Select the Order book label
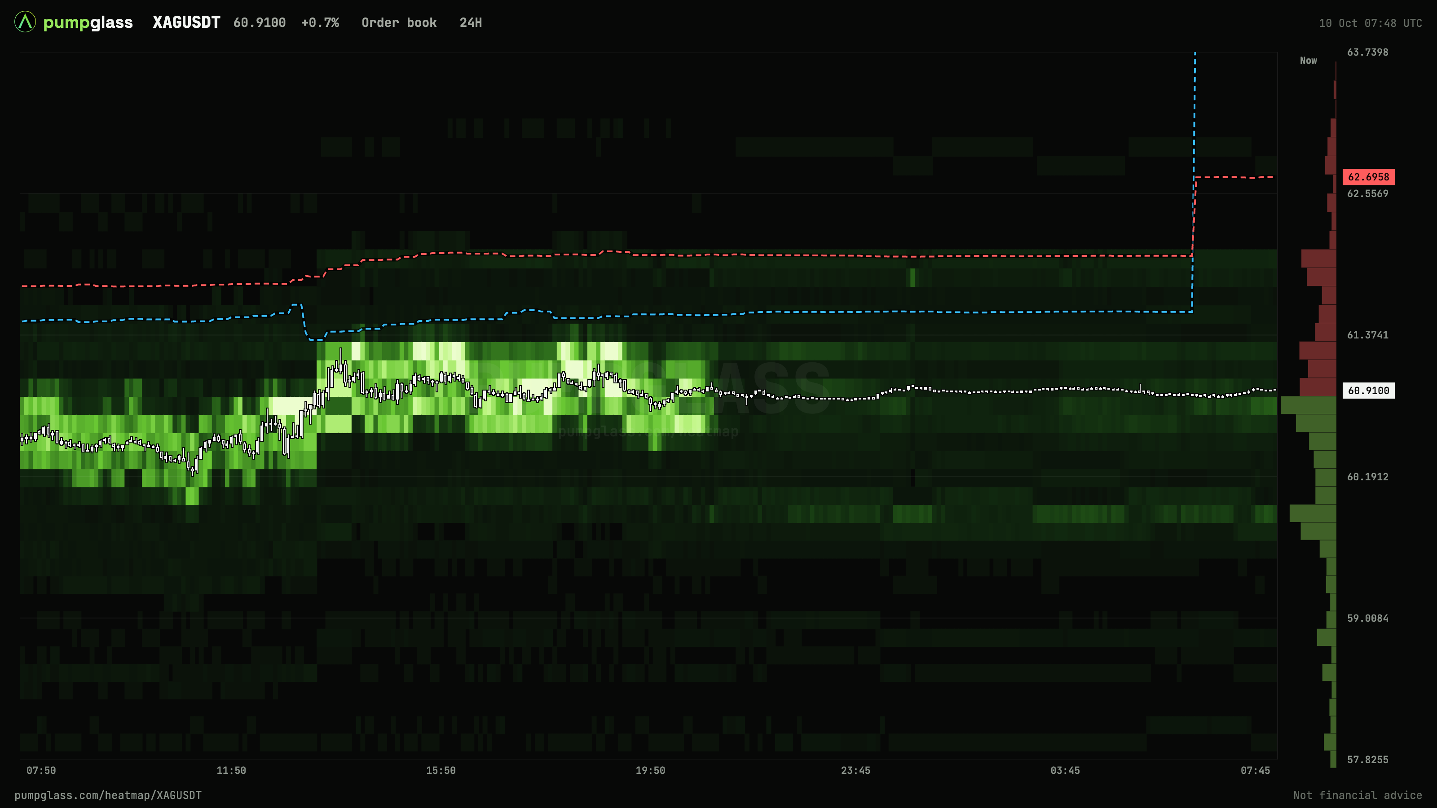1437x808 pixels. pos(399,23)
